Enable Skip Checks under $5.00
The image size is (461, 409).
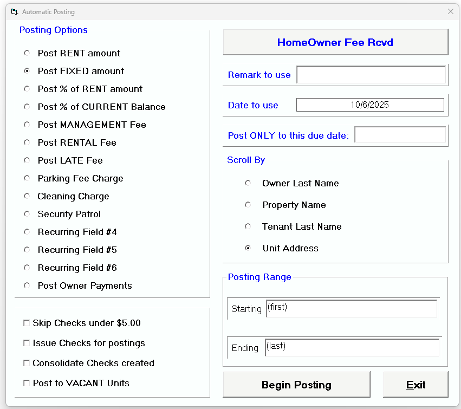tap(27, 323)
